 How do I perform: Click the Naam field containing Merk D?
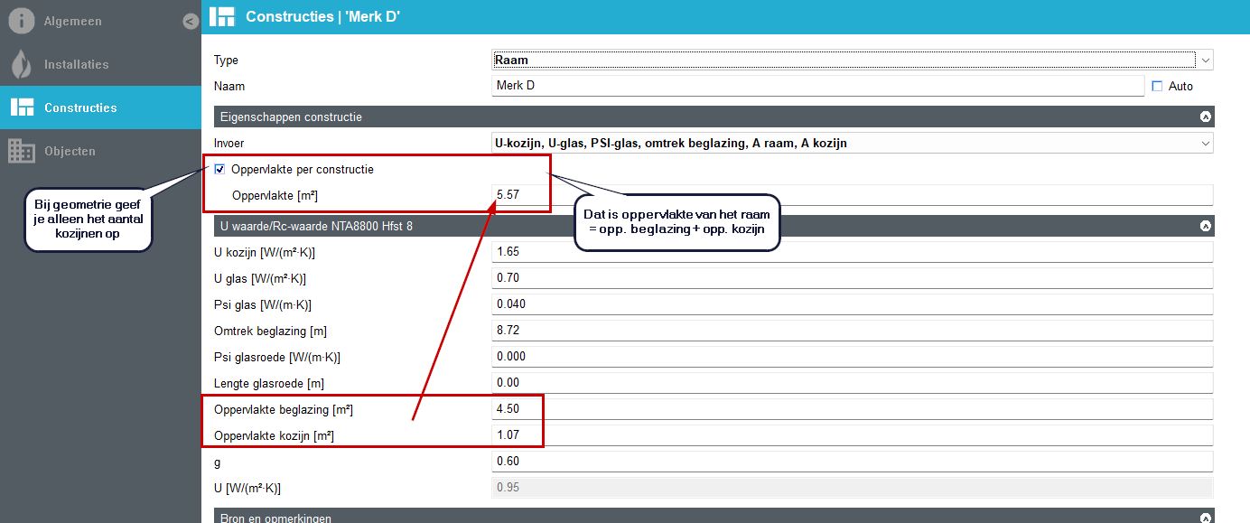[817, 87]
